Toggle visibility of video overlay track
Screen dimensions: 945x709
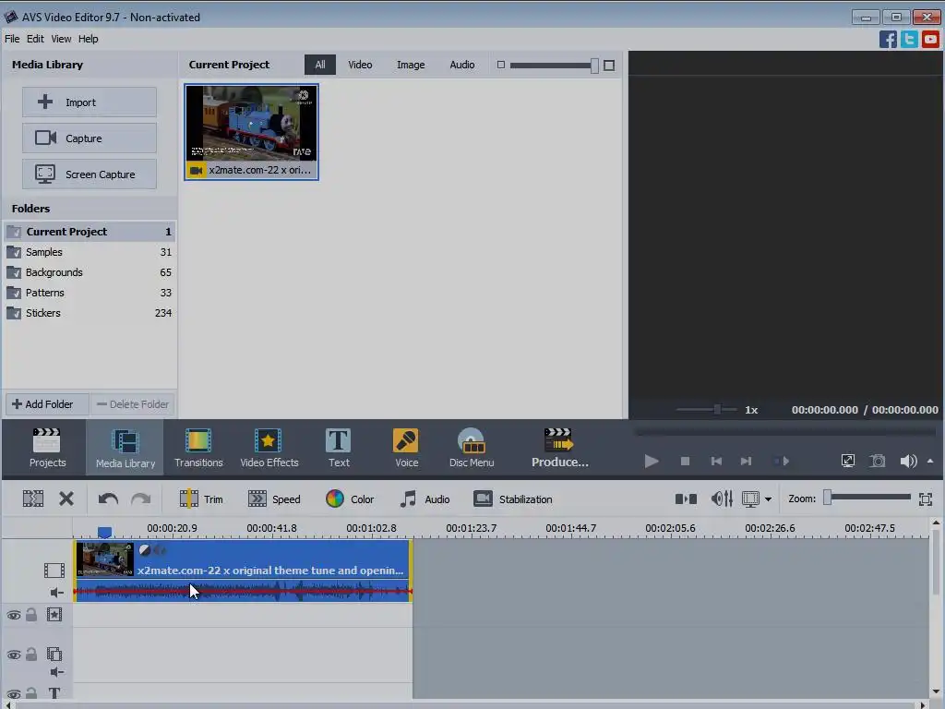click(13, 655)
